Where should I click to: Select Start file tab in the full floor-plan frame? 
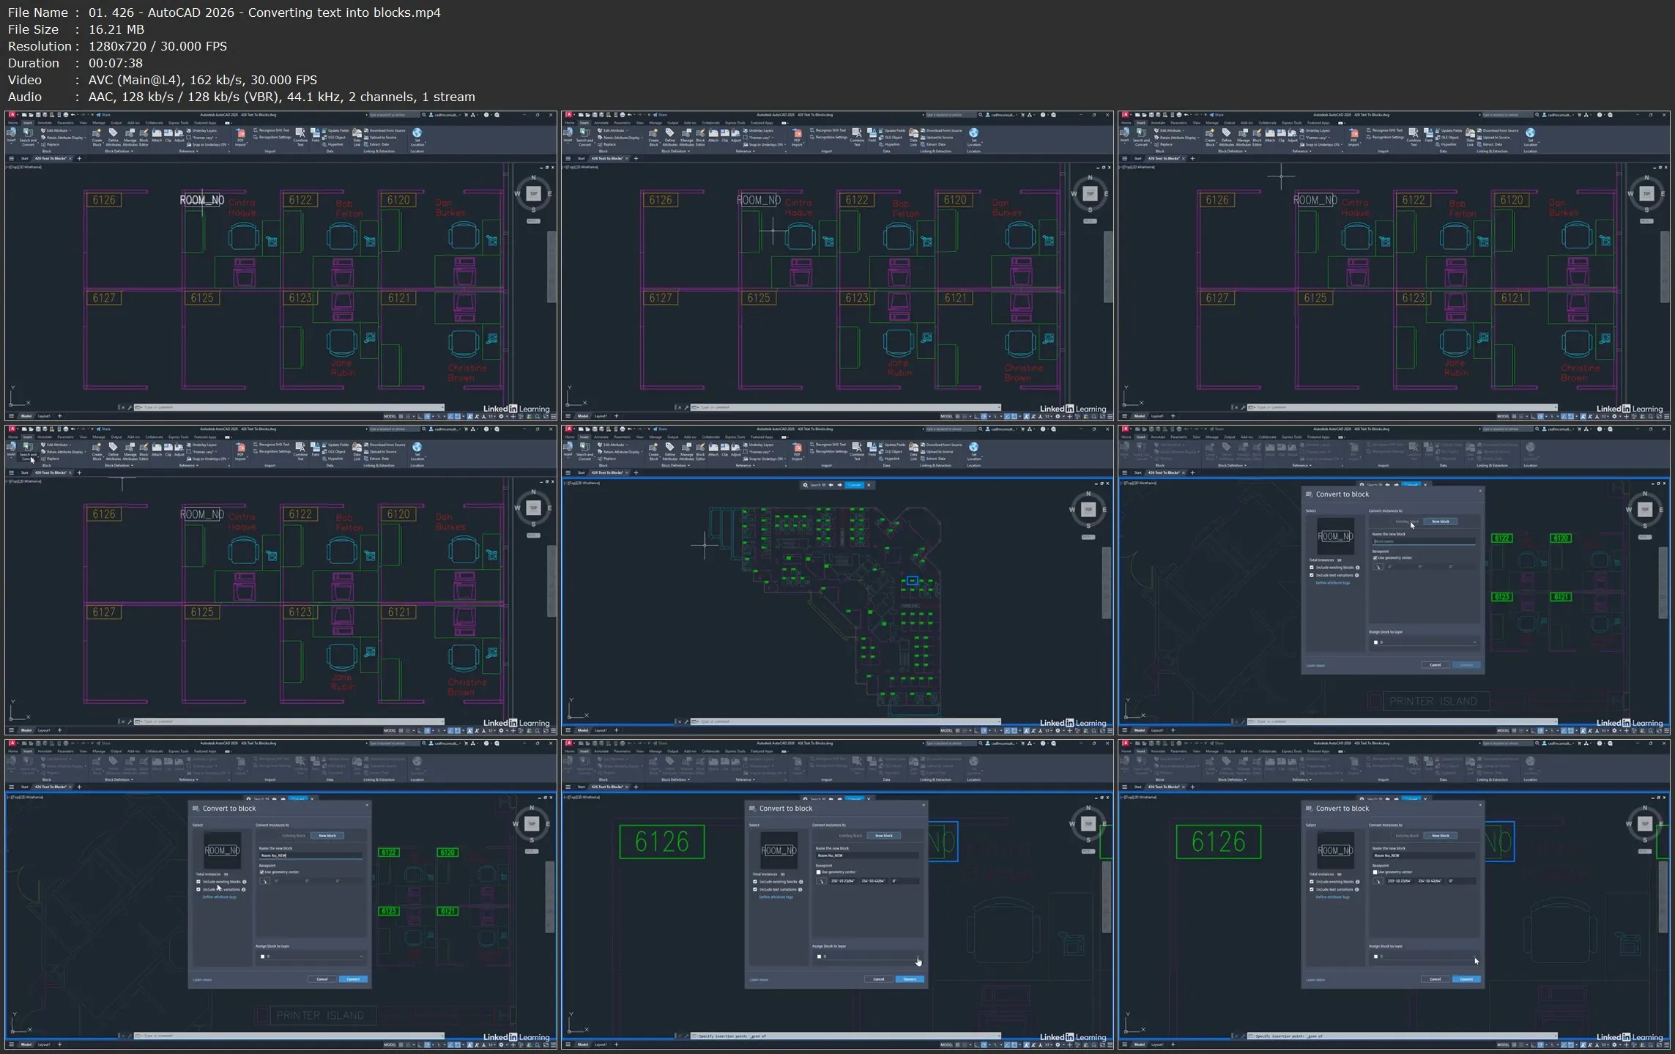581,472
